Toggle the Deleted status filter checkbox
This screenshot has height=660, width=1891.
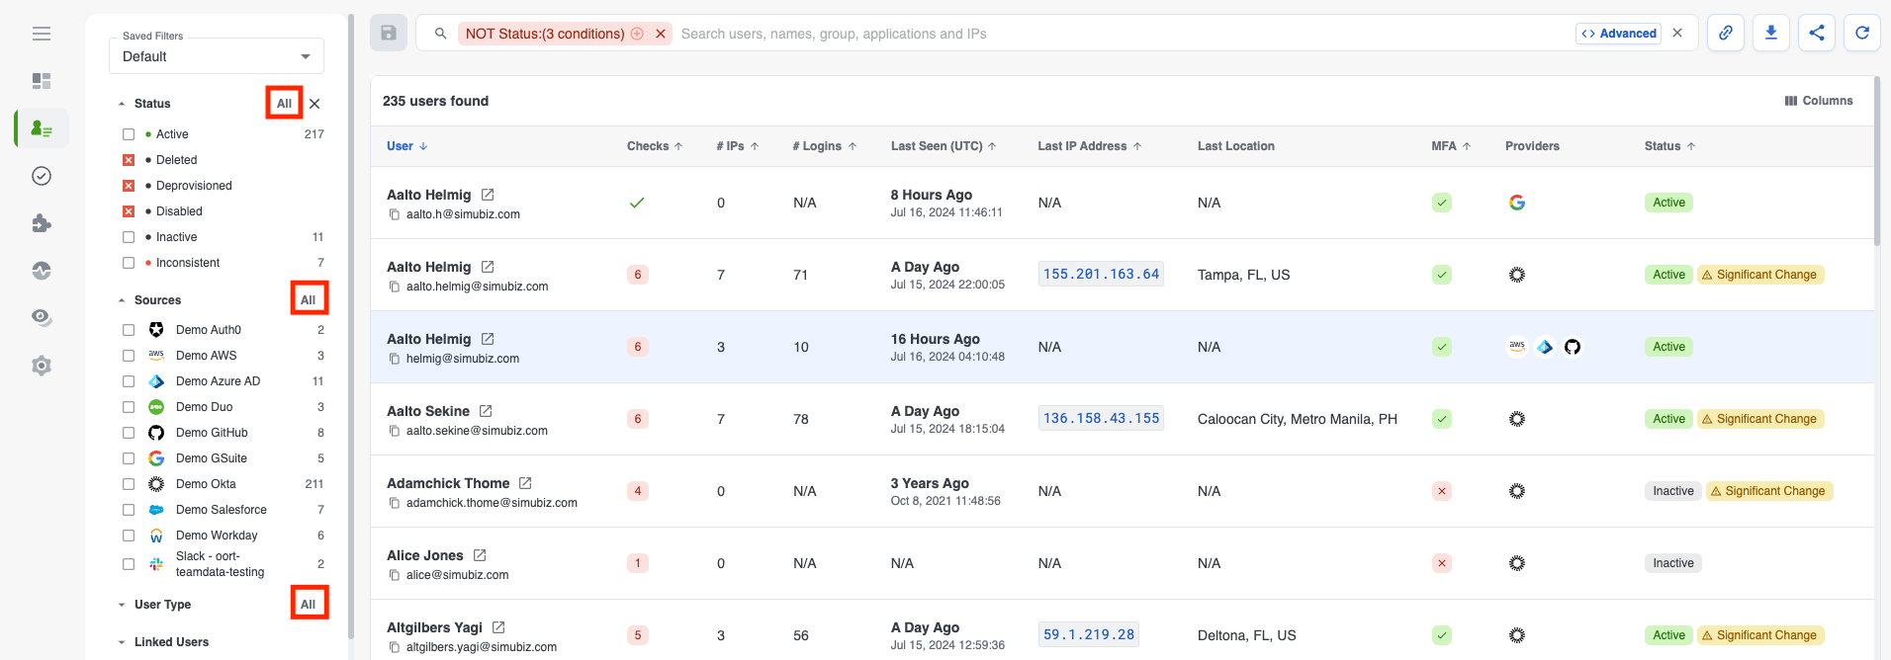point(129,160)
